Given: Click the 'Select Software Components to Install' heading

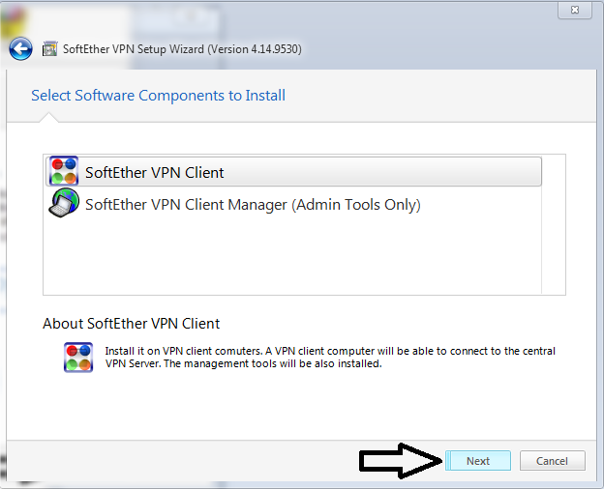Looking at the screenshot, I should pyautogui.click(x=159, y=96).
